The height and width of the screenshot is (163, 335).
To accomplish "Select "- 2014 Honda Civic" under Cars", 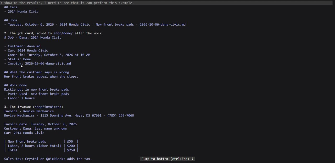I will pyautogui.click(x=21, y=11).
